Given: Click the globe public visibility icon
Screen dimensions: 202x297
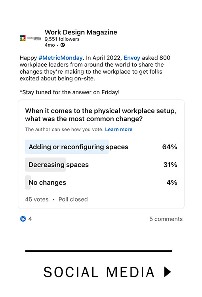Looking at the screenshot, I should [x=63, y=45].
